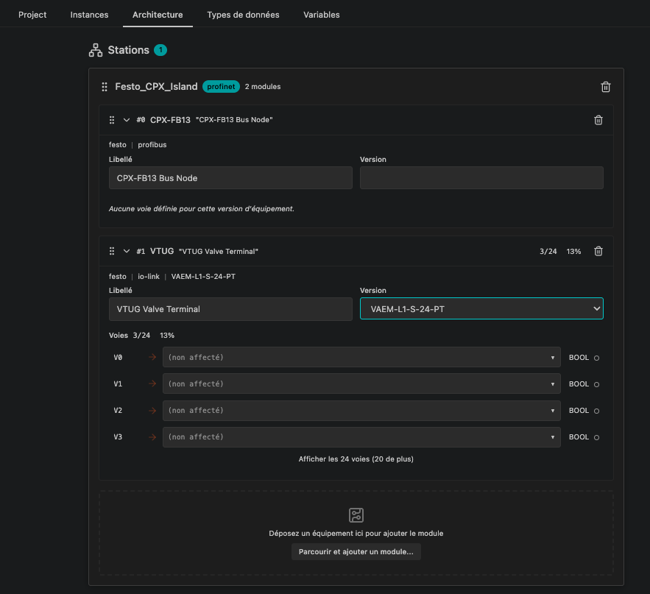
Task: Click the Stations heading
Action: tap(129, 50)
